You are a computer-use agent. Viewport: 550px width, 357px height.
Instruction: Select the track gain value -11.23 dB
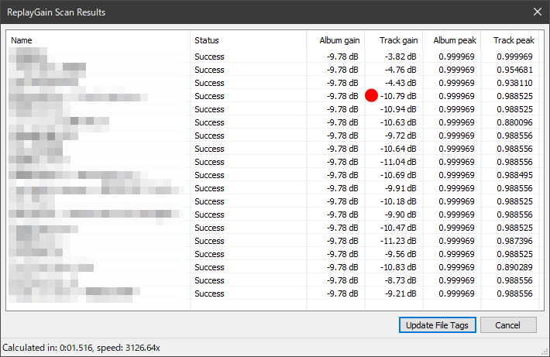tap(398, 241)
